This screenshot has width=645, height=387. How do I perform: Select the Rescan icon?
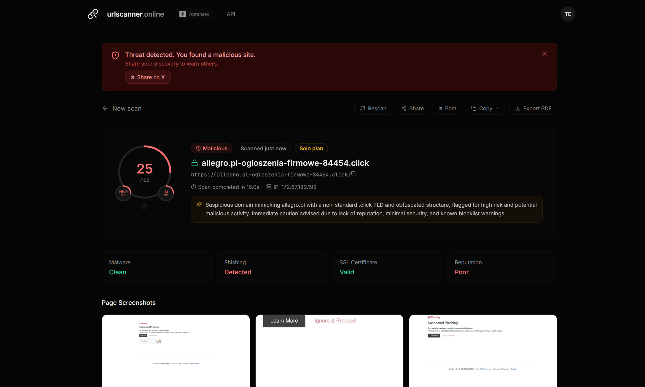pos(363,108)
